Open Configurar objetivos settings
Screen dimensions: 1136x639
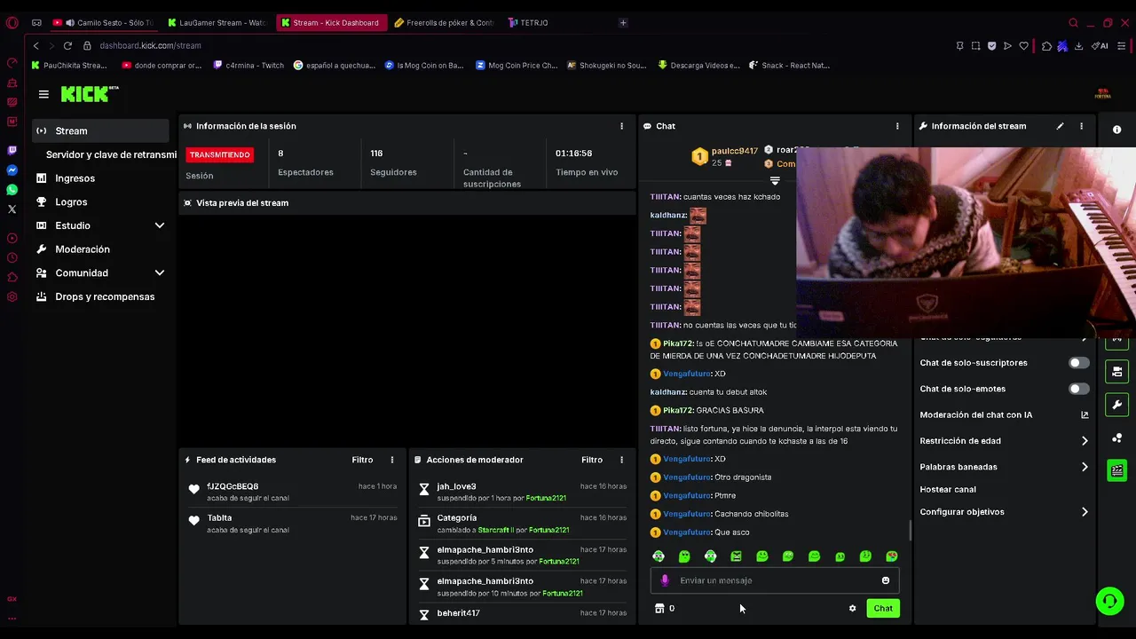(1004, 512)
